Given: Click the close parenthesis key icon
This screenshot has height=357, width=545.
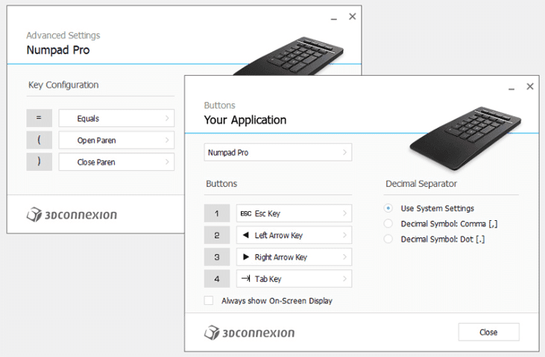Looking at the screenshot, I should (x=39, y=161).
